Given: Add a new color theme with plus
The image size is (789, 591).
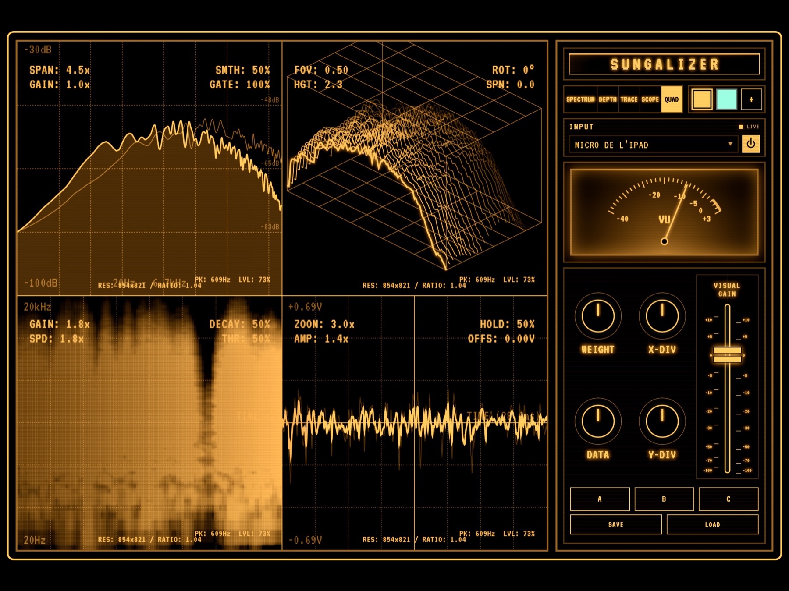Looking at the screenshot, I should point(751,99).
